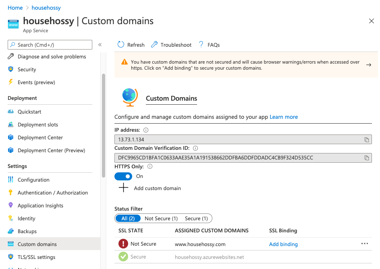Click the Backups cloud icon
Image resolution: width=380 pixels, height=269 pixels.
[x=10, y=231]
